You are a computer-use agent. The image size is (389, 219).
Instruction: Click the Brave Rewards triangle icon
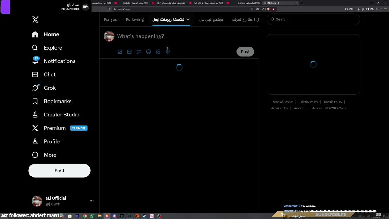273,9
